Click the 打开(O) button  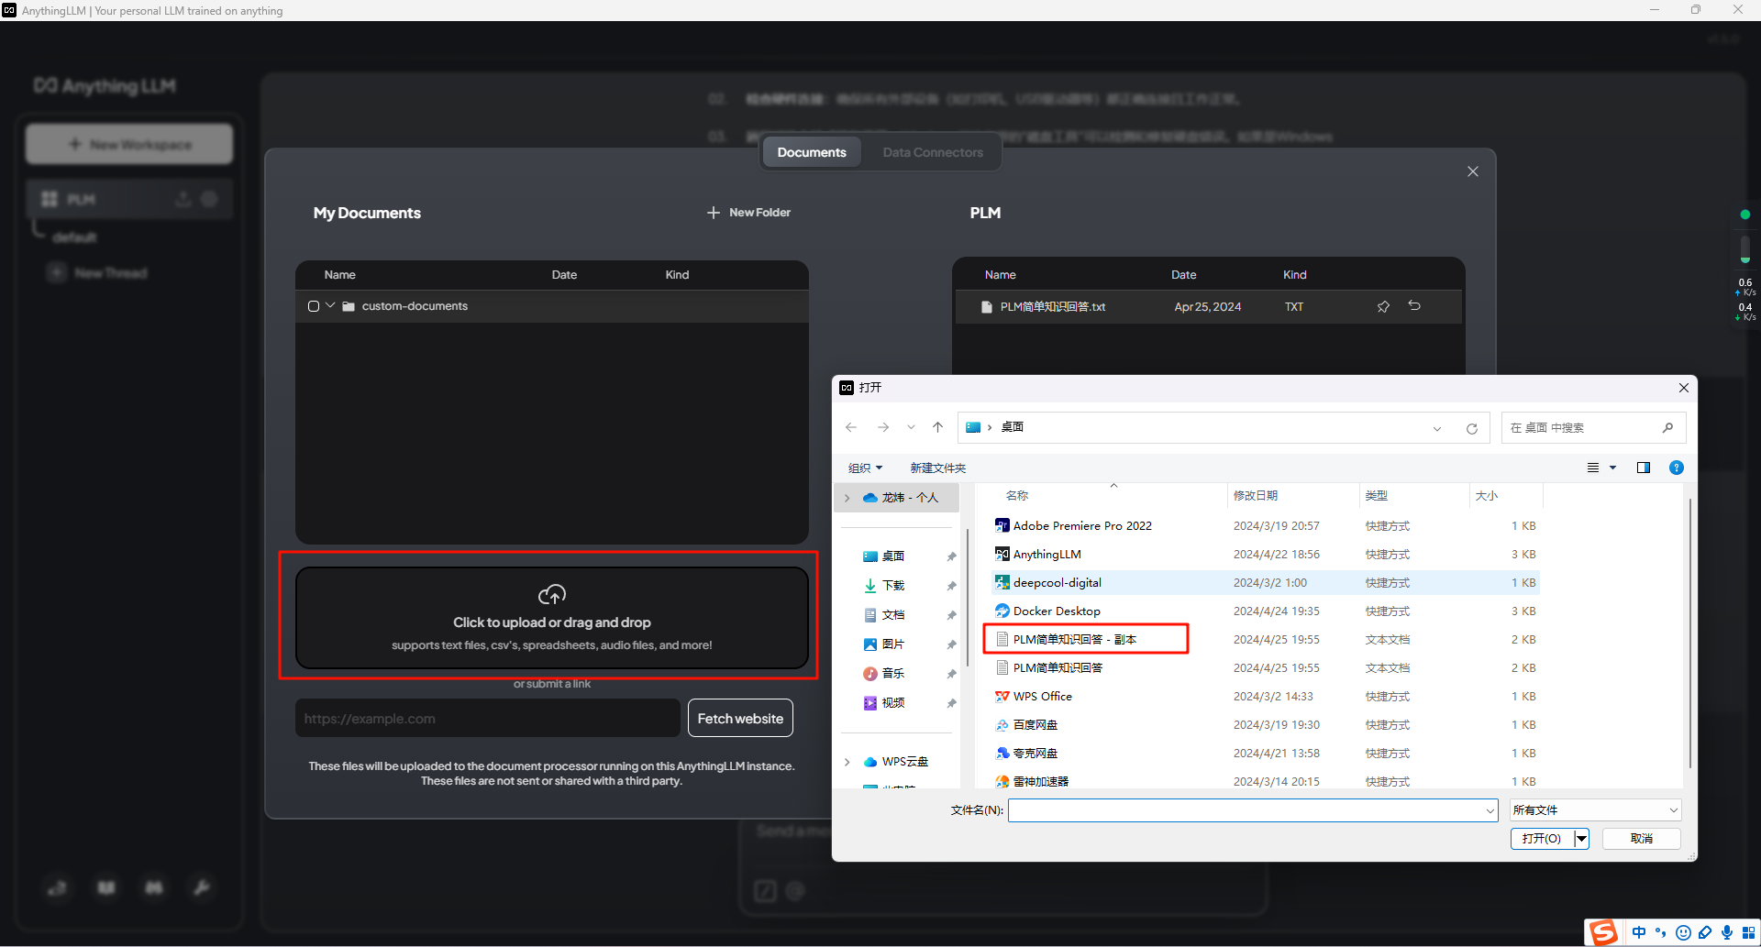(x=1542, y=839)
